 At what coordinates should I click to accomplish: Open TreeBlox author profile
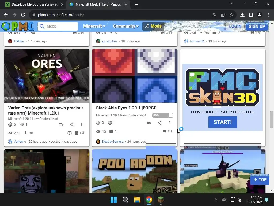coord(19,41)
